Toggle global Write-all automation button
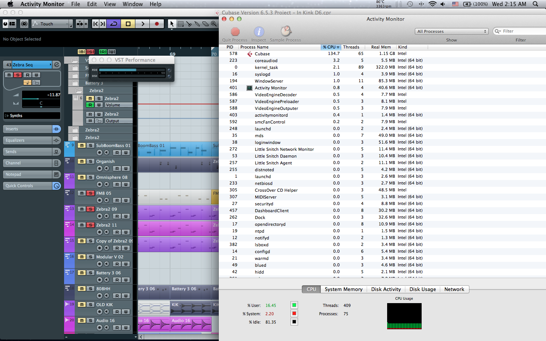Viewport: 546px width, 341px height. [x=111, y=52]
